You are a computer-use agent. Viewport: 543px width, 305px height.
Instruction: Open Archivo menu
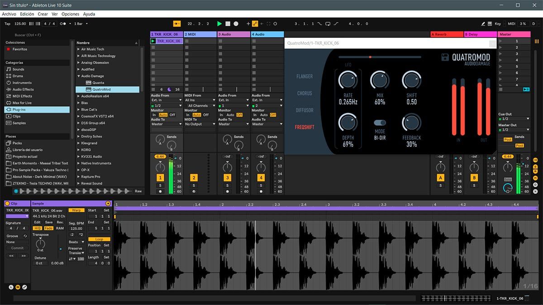click(9, 14)
